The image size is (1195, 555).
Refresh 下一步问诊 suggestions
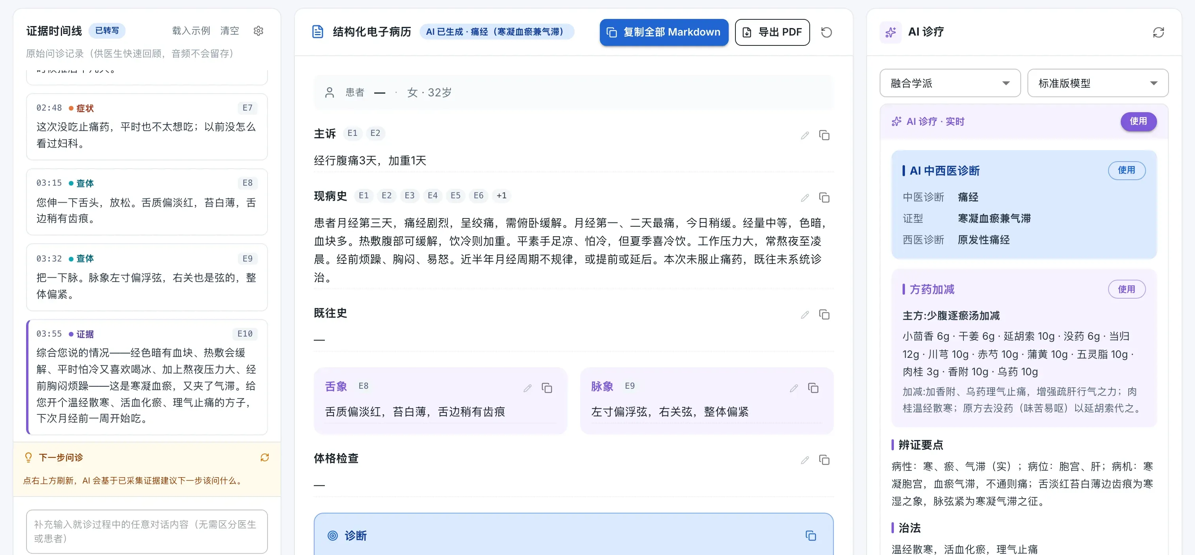point(264,457)
